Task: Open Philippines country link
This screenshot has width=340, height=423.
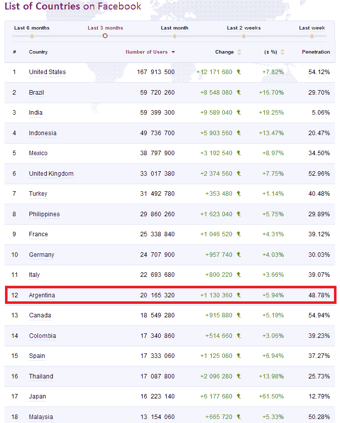Action: [x=44, y=214]
